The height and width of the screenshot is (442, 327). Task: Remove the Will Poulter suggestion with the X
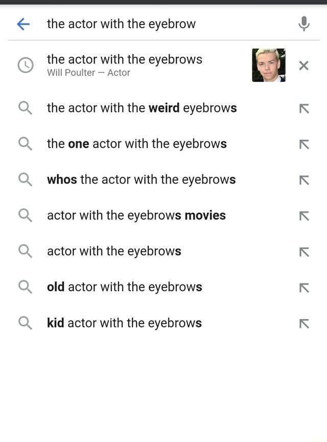click(304, 65)
